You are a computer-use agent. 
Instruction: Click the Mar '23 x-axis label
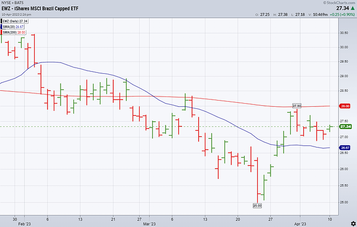click(150, 224)
